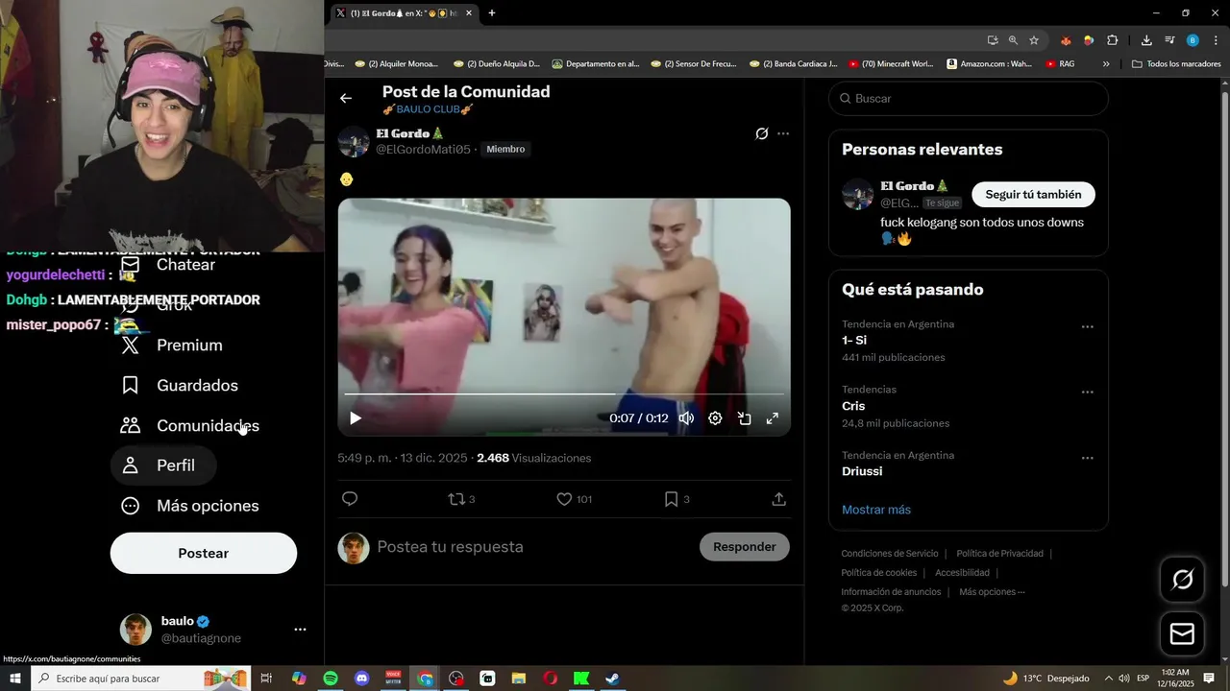Share the post via upload icon
This screenshot has width=1230, height=691.
[779, 499]
